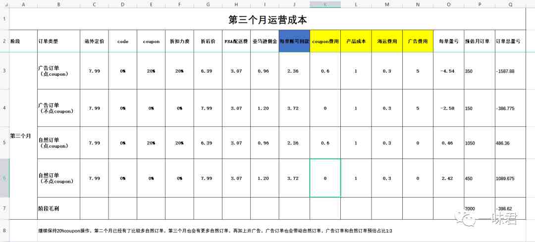Click the green-outlined selected cell in column K
This screenshot has height=242, width=535.
(x=325, y=178)
